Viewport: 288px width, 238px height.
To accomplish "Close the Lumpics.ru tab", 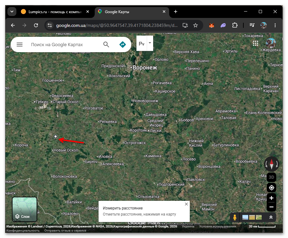I will (88, 12).
